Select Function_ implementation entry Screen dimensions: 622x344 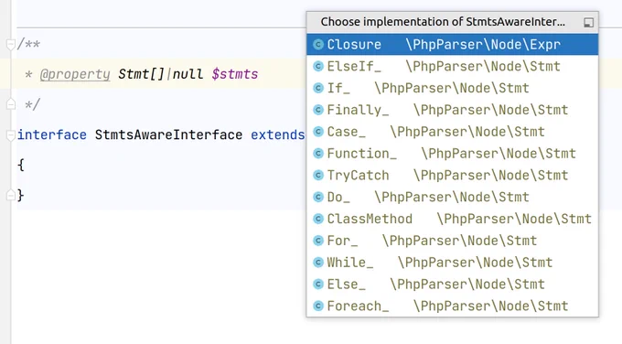click(452, 154)
